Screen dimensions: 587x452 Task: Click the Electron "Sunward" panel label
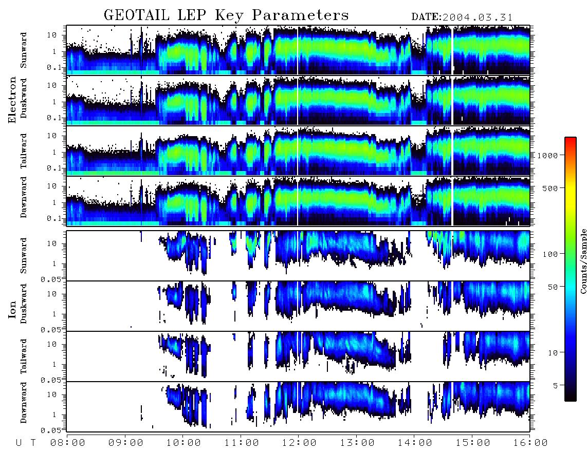coord(24,50)
